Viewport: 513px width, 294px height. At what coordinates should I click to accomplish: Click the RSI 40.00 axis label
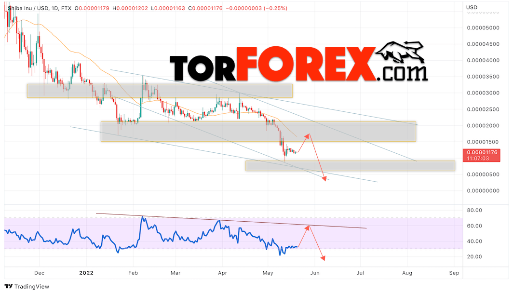[474, 241]
